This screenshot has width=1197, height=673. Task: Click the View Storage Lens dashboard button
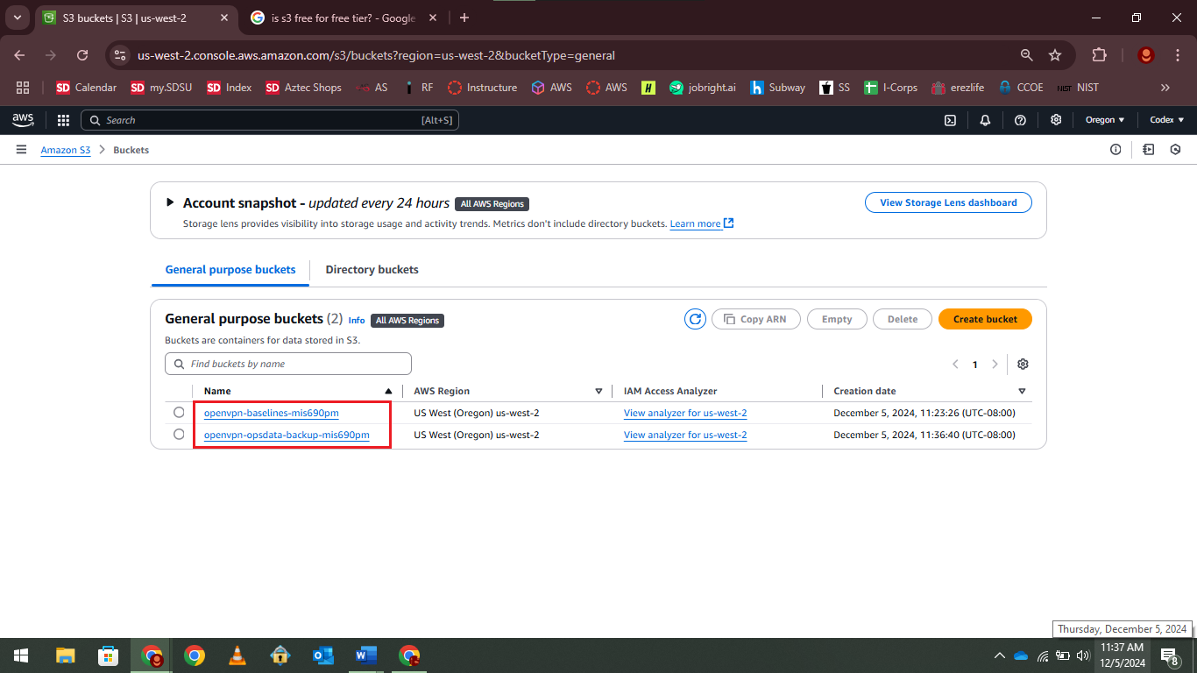[x=948, y=202]
